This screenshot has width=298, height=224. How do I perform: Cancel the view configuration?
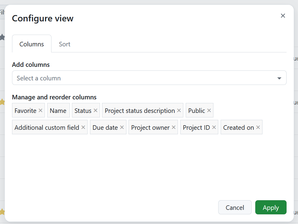tap(235, 207)
